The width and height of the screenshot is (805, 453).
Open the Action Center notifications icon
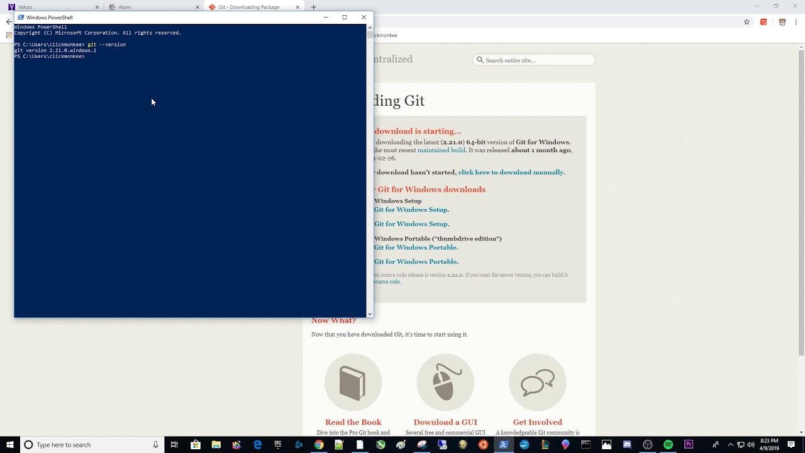click(791, 445)
